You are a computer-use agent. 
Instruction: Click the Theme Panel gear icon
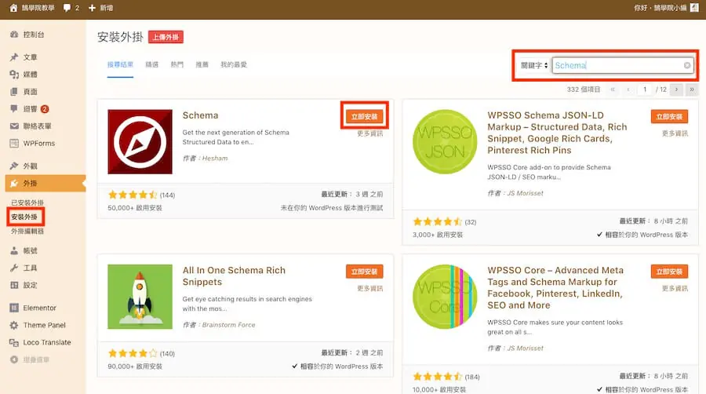[14, 325]
